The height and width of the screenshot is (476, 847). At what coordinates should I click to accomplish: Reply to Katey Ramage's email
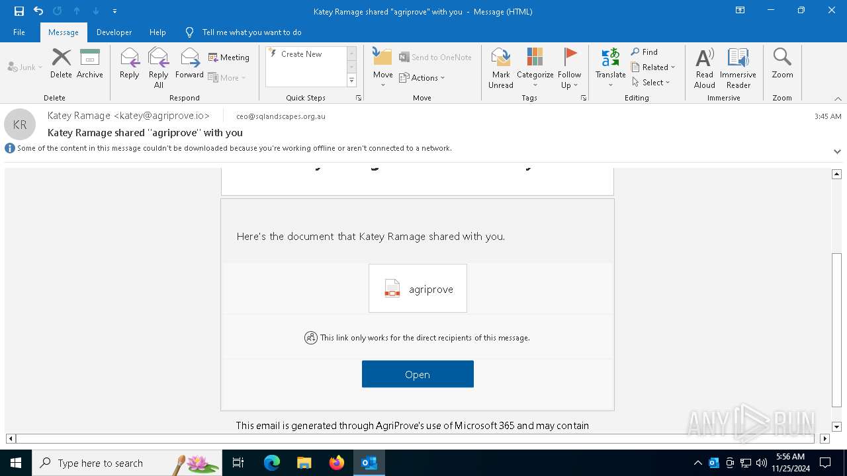click(130, 63)
